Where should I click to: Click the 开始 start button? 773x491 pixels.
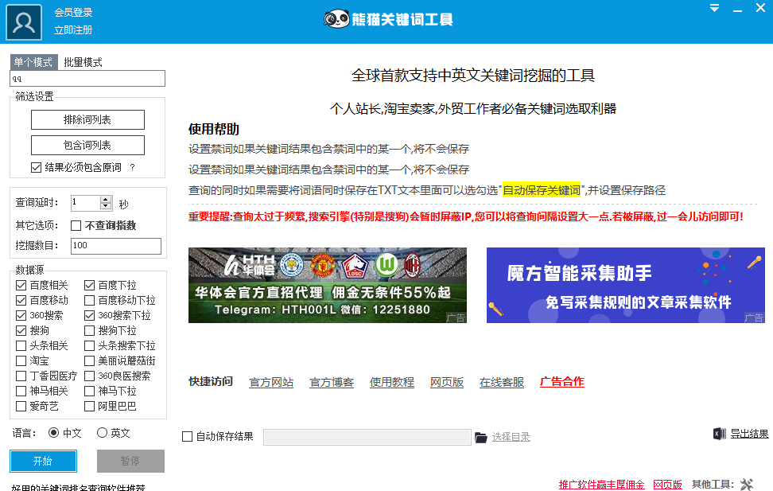tap(44, 461)
